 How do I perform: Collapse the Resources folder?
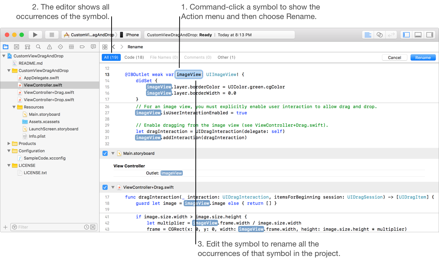pos(14,107)
